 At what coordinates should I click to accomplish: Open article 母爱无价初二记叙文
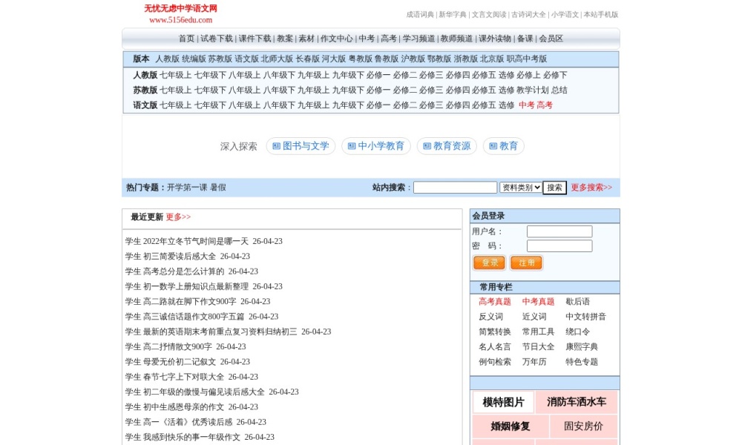pos(180,362)
